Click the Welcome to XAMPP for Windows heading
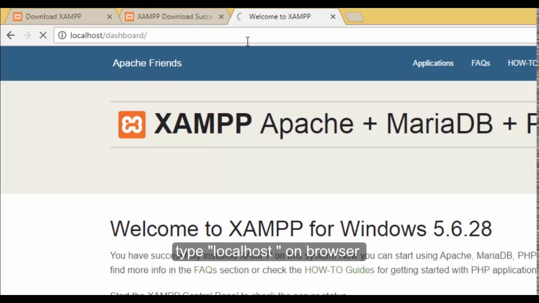 pyautogui.click(x=301, y=229)
